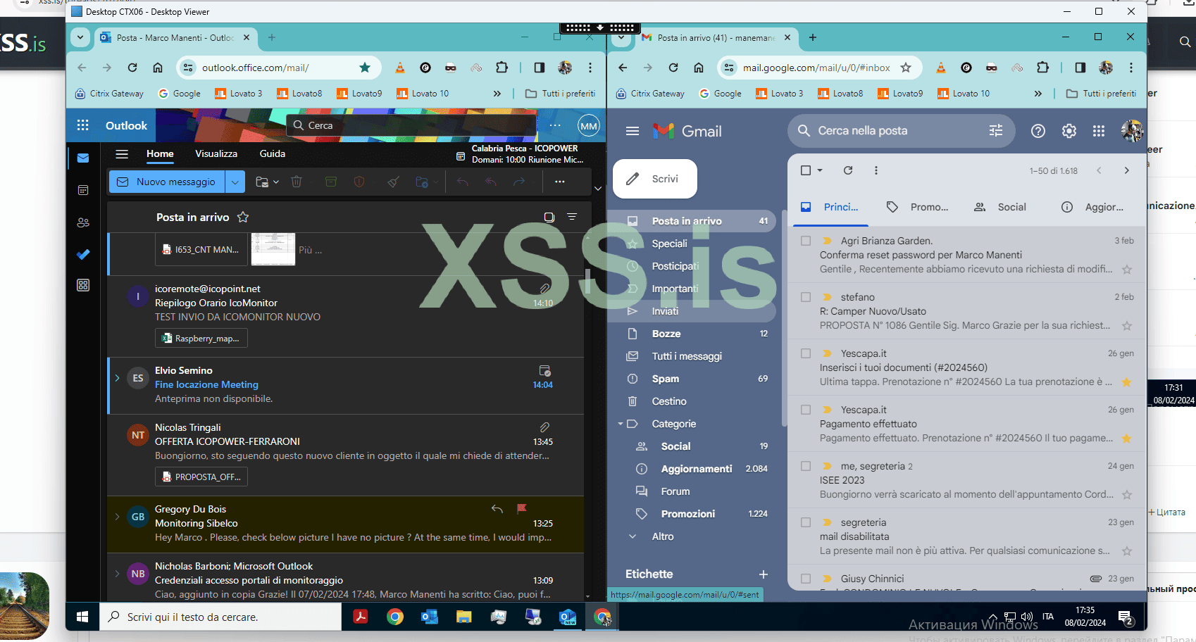This screenshot has width=1196, height=642.
Task: Click the Outlook delete trash icon
Action: coord(297,182)
